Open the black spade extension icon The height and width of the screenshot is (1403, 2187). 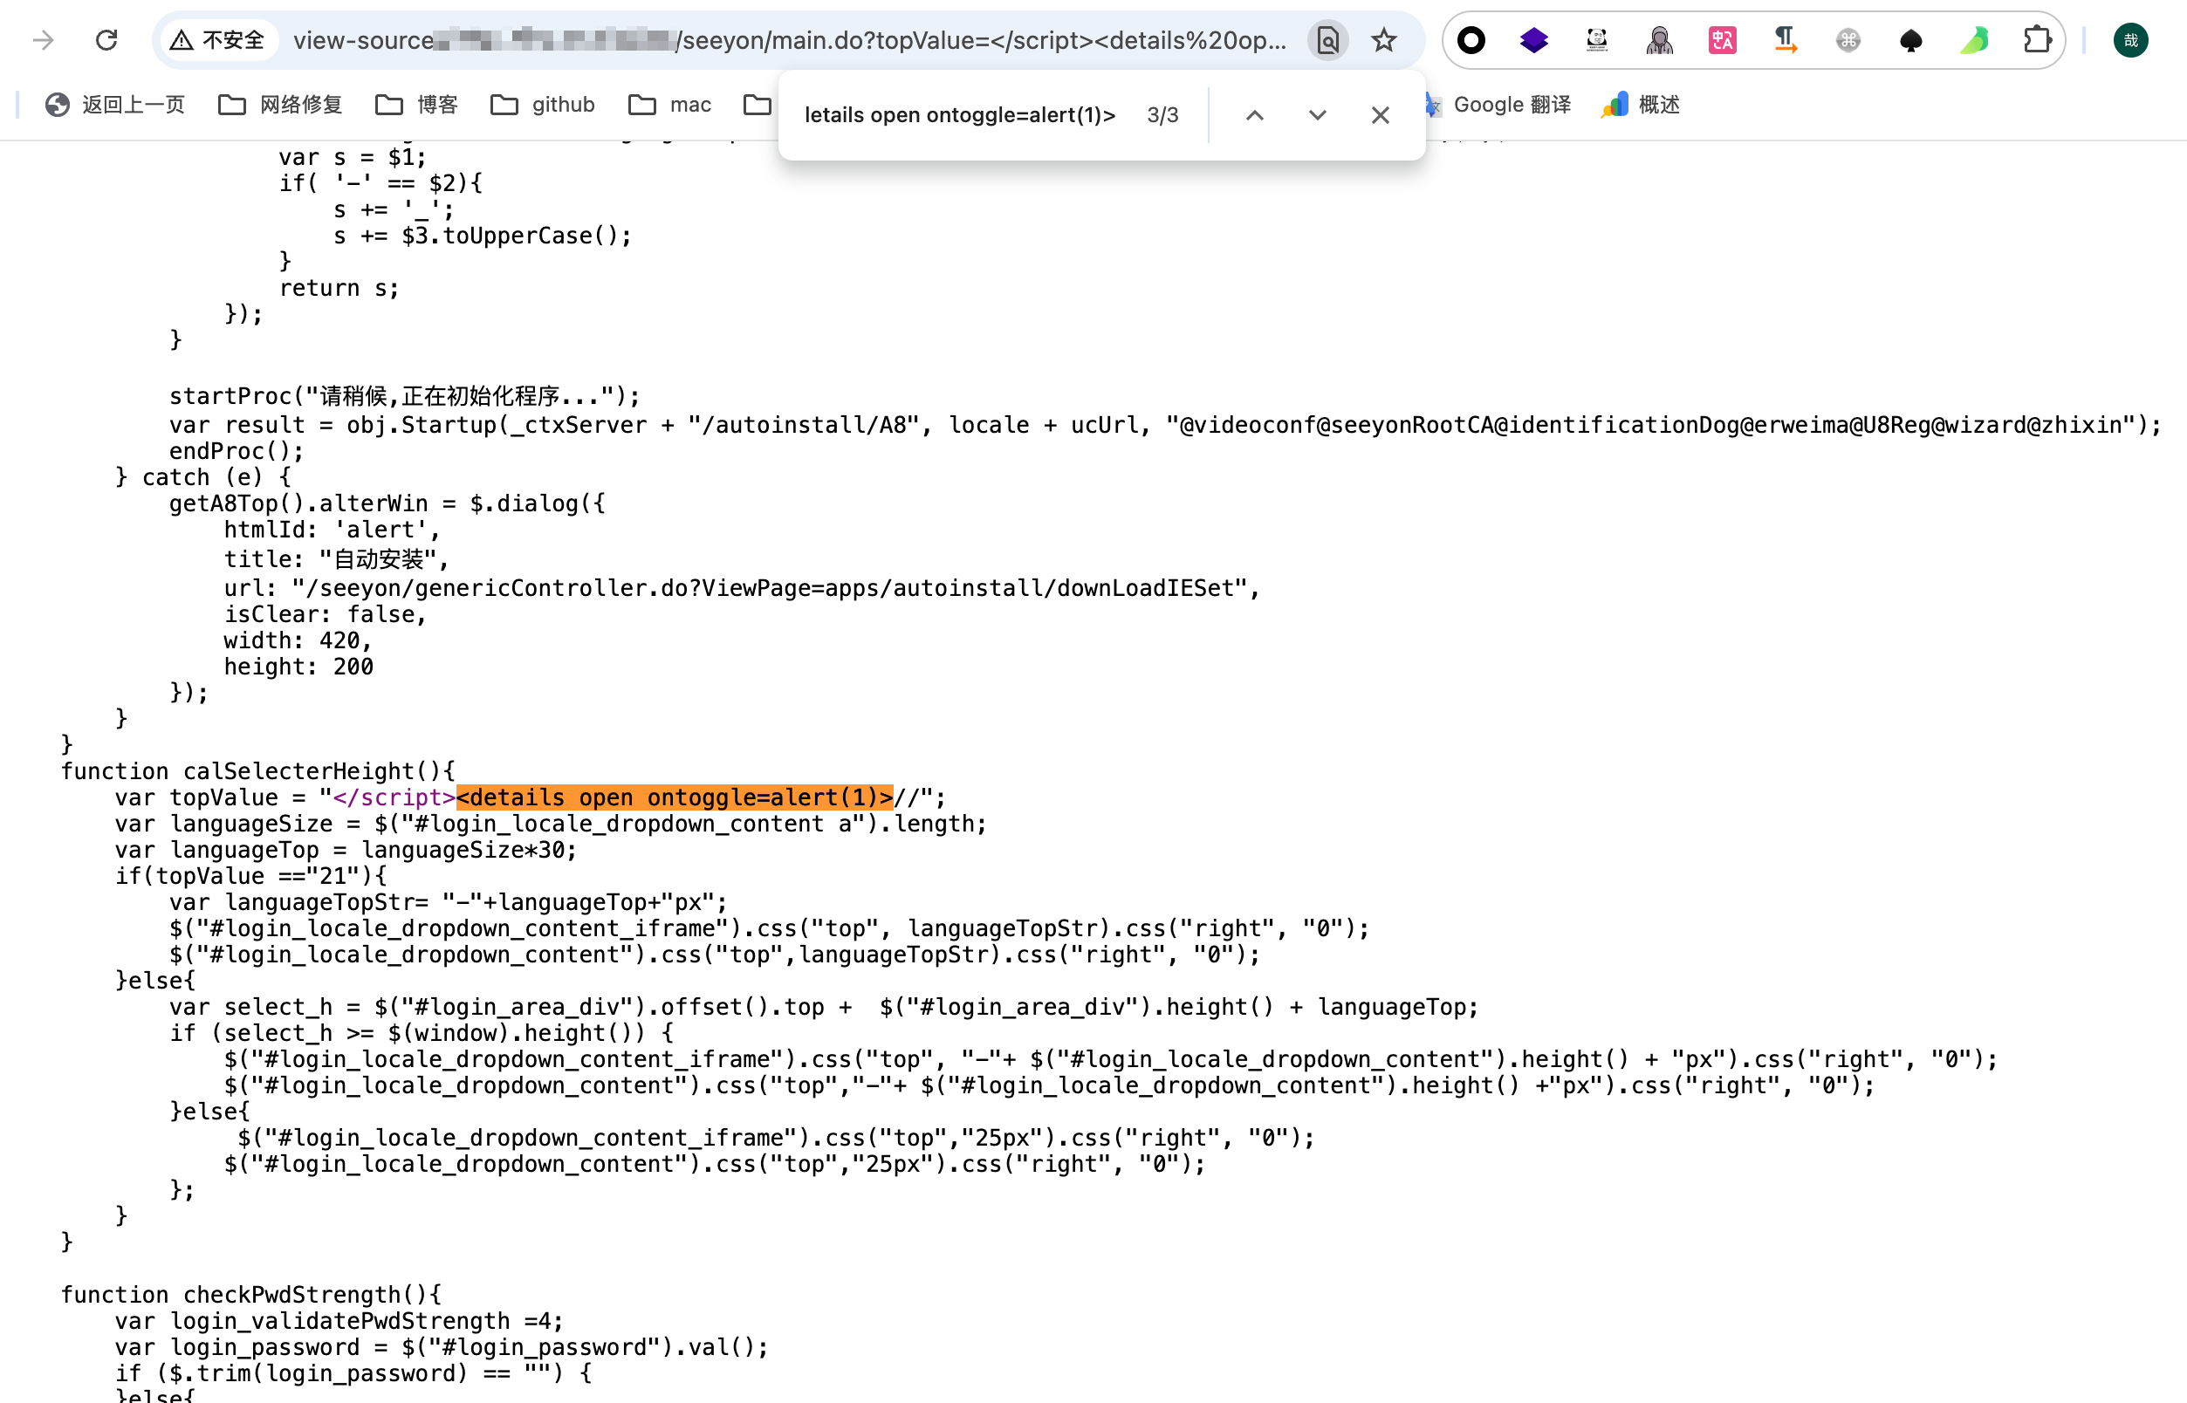tap(1911, 40)
